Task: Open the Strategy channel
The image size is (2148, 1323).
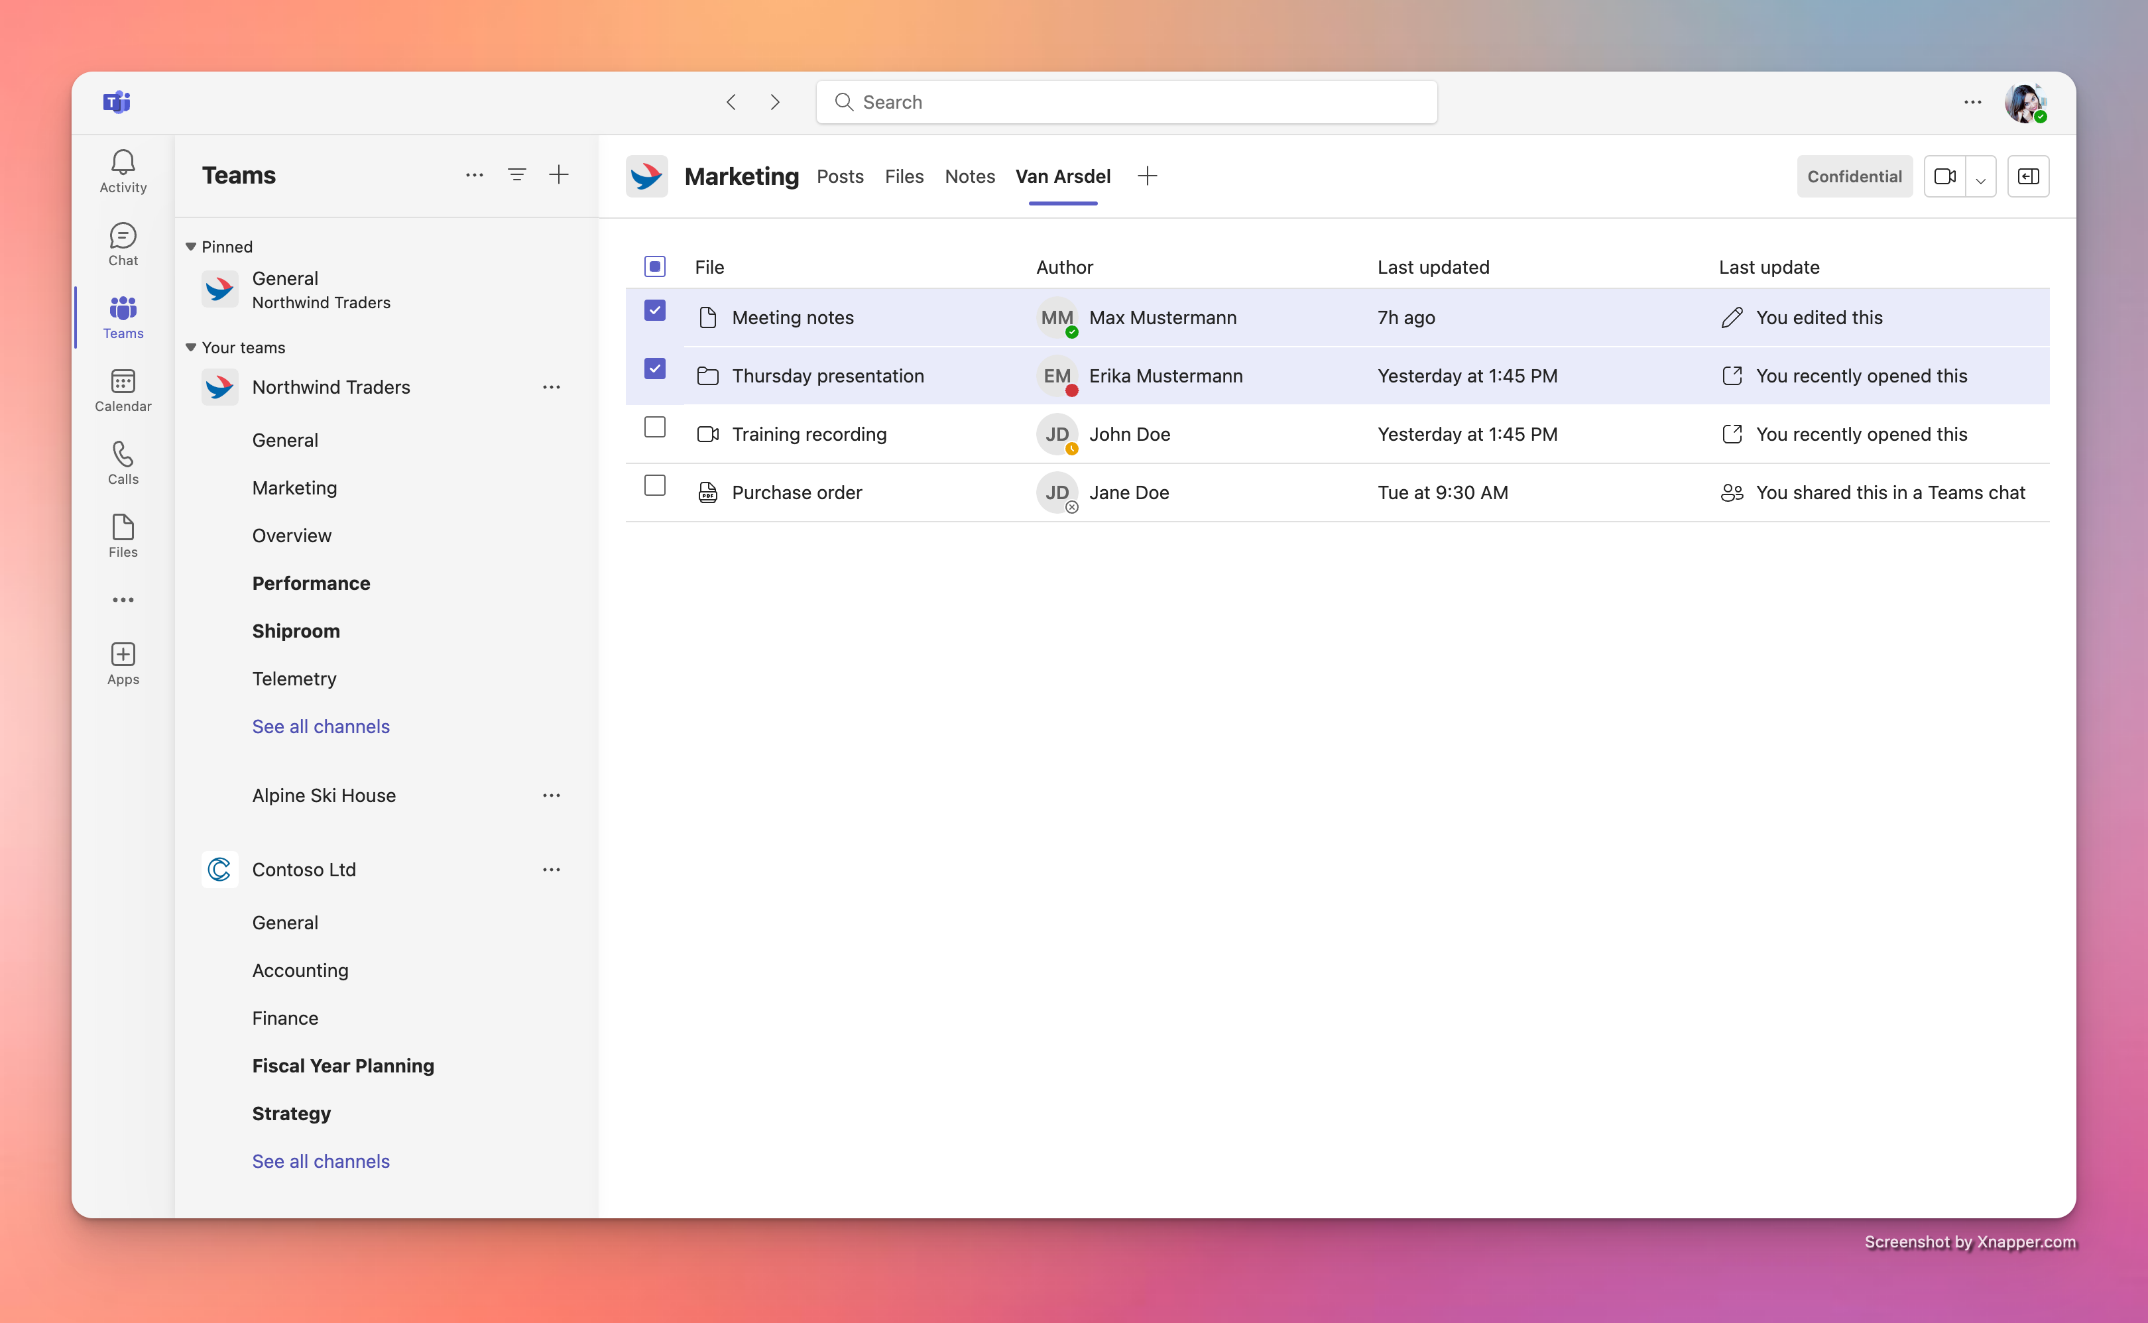Action: tap(291, 1114)
